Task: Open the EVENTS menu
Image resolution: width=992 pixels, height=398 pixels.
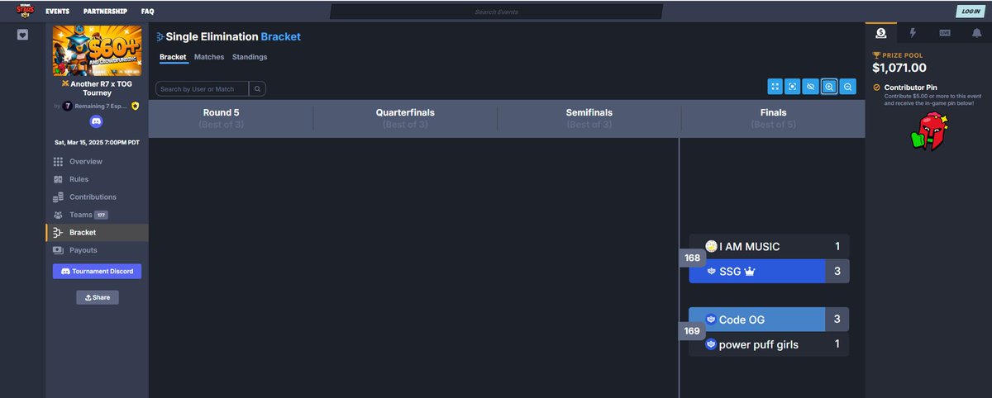Action: point(57,12)
